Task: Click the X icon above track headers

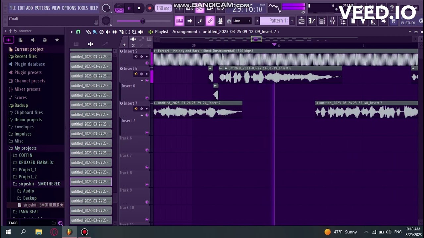Action: (133, 46)
